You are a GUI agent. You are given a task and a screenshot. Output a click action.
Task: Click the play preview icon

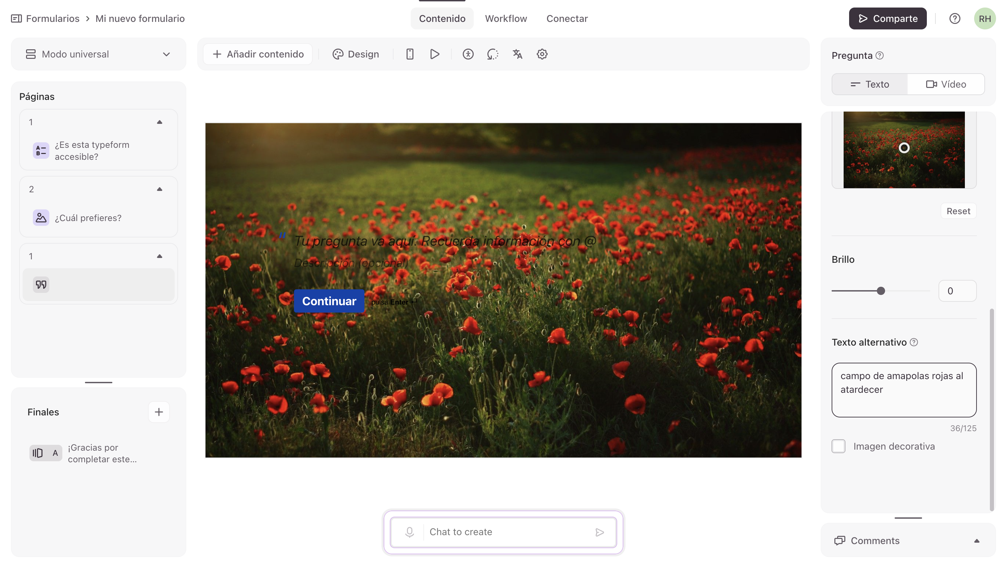point(434,54)
